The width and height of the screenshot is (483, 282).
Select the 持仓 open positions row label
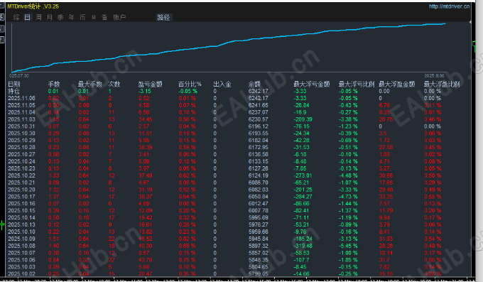pos(14,91)
